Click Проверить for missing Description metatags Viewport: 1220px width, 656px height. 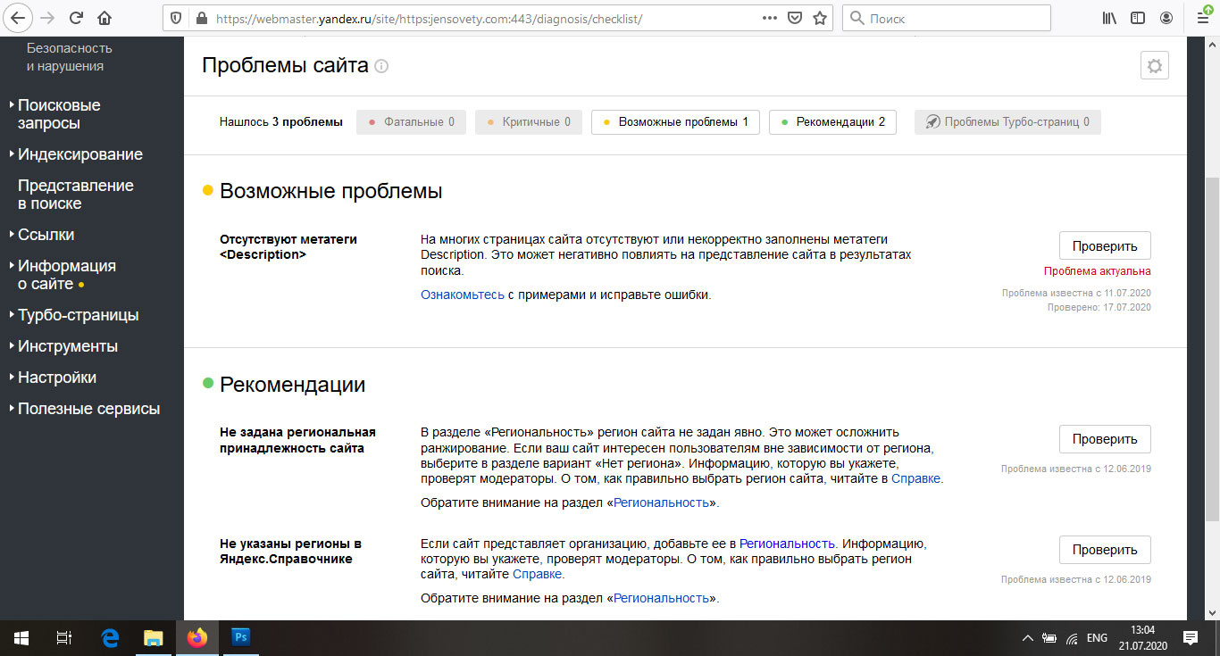point(1105,246)
